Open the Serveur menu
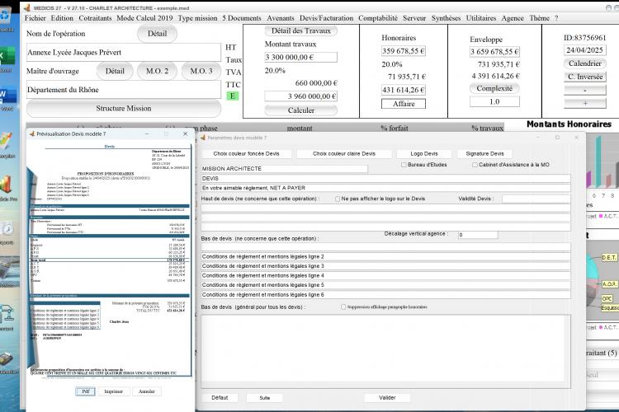The height and width of the screenshot is (412, 619). click(x=414, y=18)
